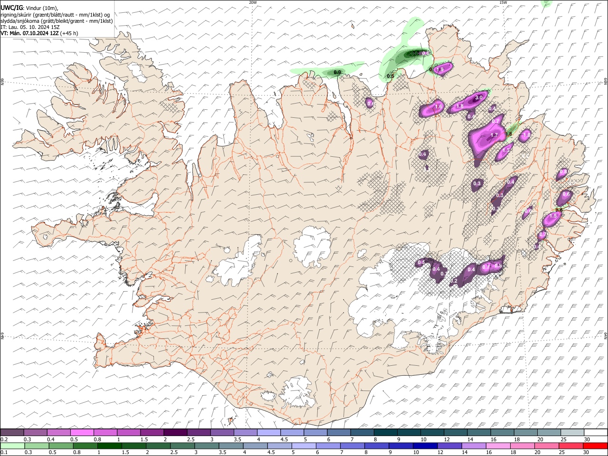This screenshot has width=608, height=456.
Task: Click the 1.7 value in the large pink area
Action: [x=494, y=135]
